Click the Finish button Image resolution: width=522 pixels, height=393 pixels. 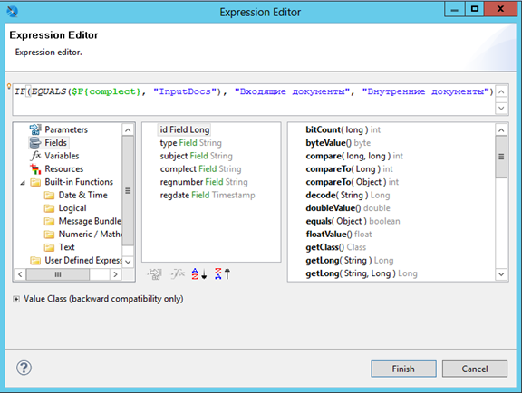[x=403, y=369]
